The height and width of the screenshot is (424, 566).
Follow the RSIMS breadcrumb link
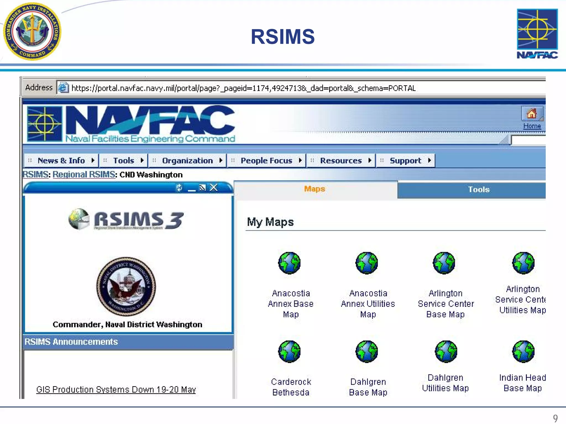(35, 175)
